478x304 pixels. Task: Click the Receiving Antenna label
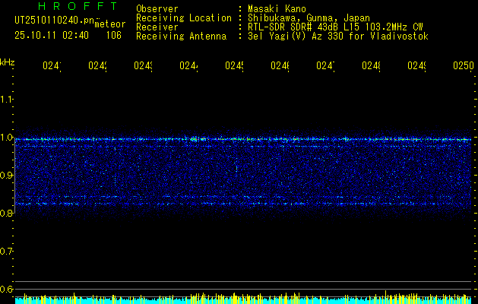coord(181,36)
